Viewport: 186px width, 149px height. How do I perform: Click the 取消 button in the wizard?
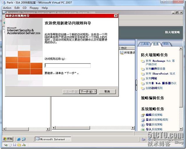click(107, 92)
